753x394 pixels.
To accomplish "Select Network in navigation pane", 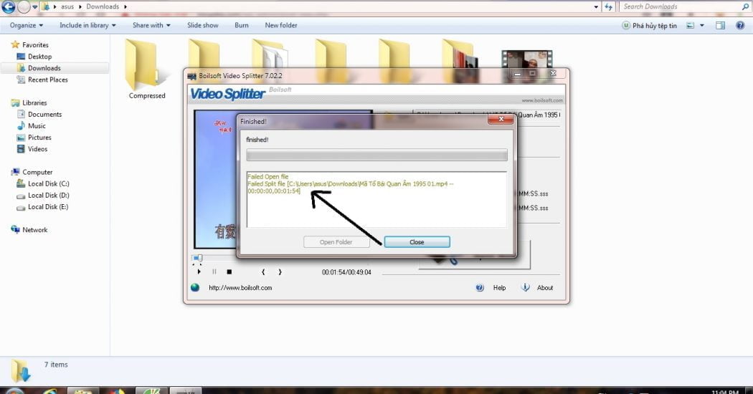I will 34,230.
